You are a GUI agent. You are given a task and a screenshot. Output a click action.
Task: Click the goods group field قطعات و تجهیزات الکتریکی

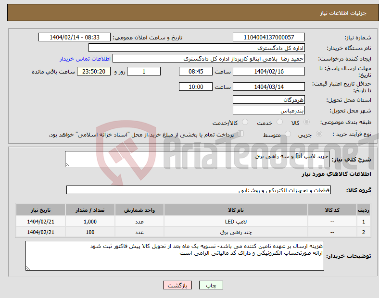point(199,190)
